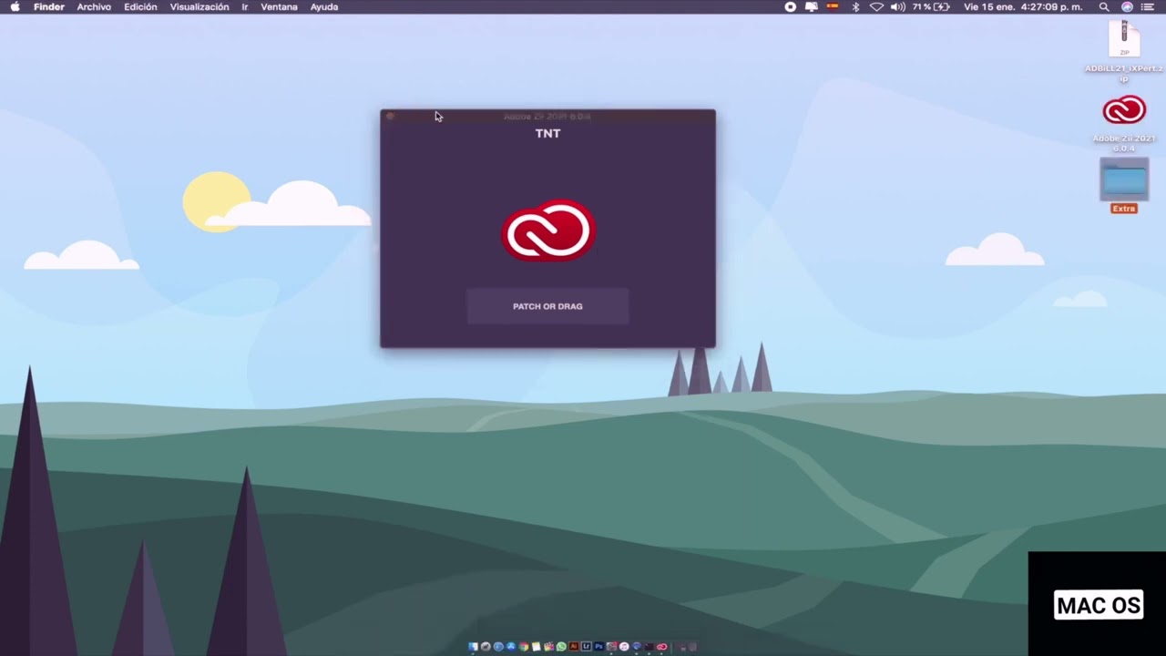
Task: Click the TNT heading text
Action: click(547, 133)
